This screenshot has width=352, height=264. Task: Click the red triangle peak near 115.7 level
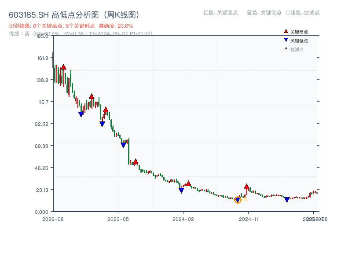tap(92, 96)
